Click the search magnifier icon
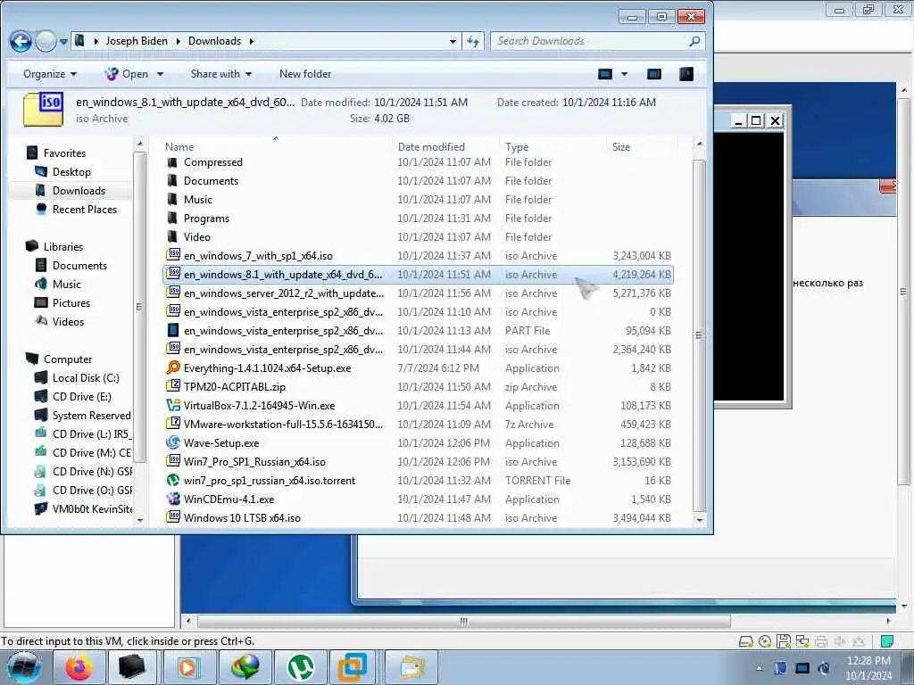Screen dimensions: 914x685 pos(694,41)
